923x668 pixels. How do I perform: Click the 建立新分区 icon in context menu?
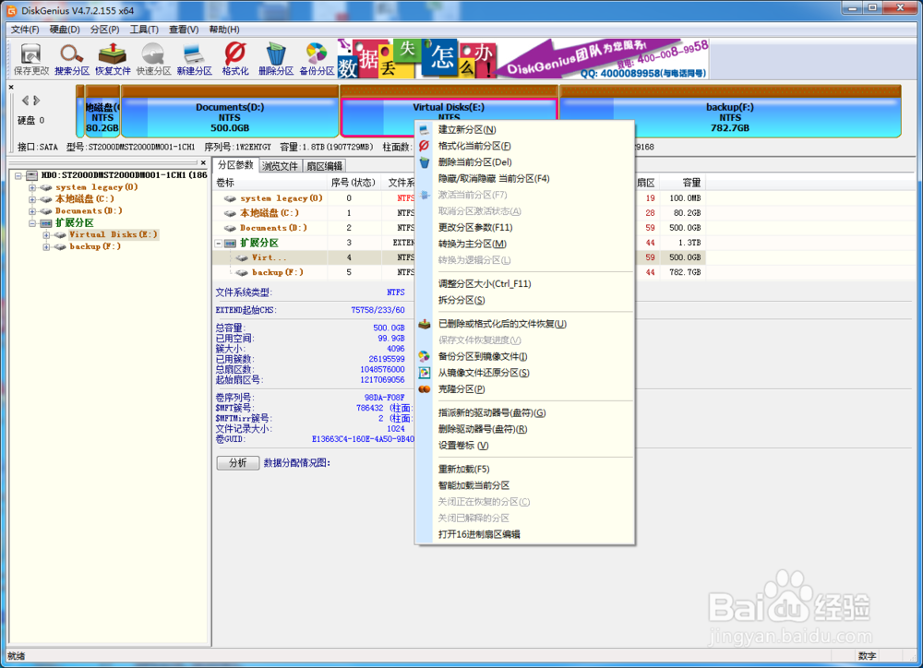coord(425,129)
